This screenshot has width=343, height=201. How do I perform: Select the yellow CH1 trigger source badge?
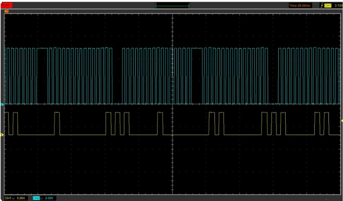pyautogui.click(x=328, y=5)
